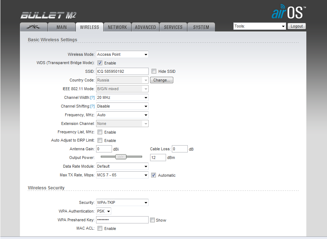Expand the Tools dropdown

[x=260, y=26]
